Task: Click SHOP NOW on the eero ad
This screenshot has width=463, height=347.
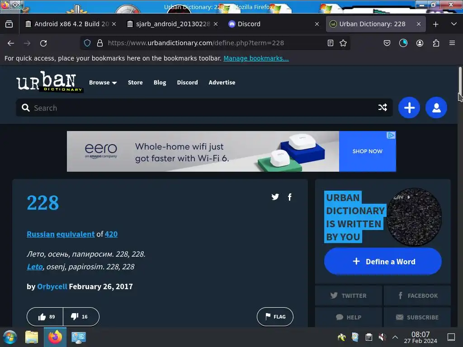Action: (x=367, y=151)
